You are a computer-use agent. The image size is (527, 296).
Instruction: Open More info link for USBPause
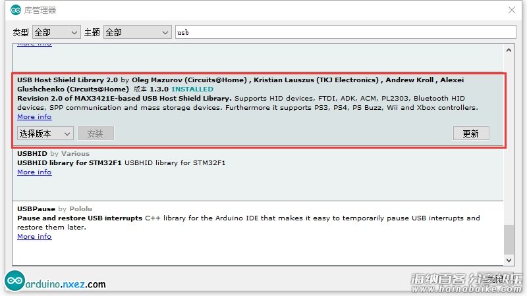pyautogui.click(x=34, y=236)
